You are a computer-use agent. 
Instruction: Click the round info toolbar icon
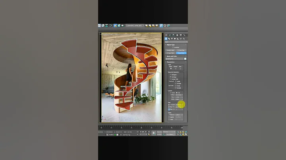point(165,26)
